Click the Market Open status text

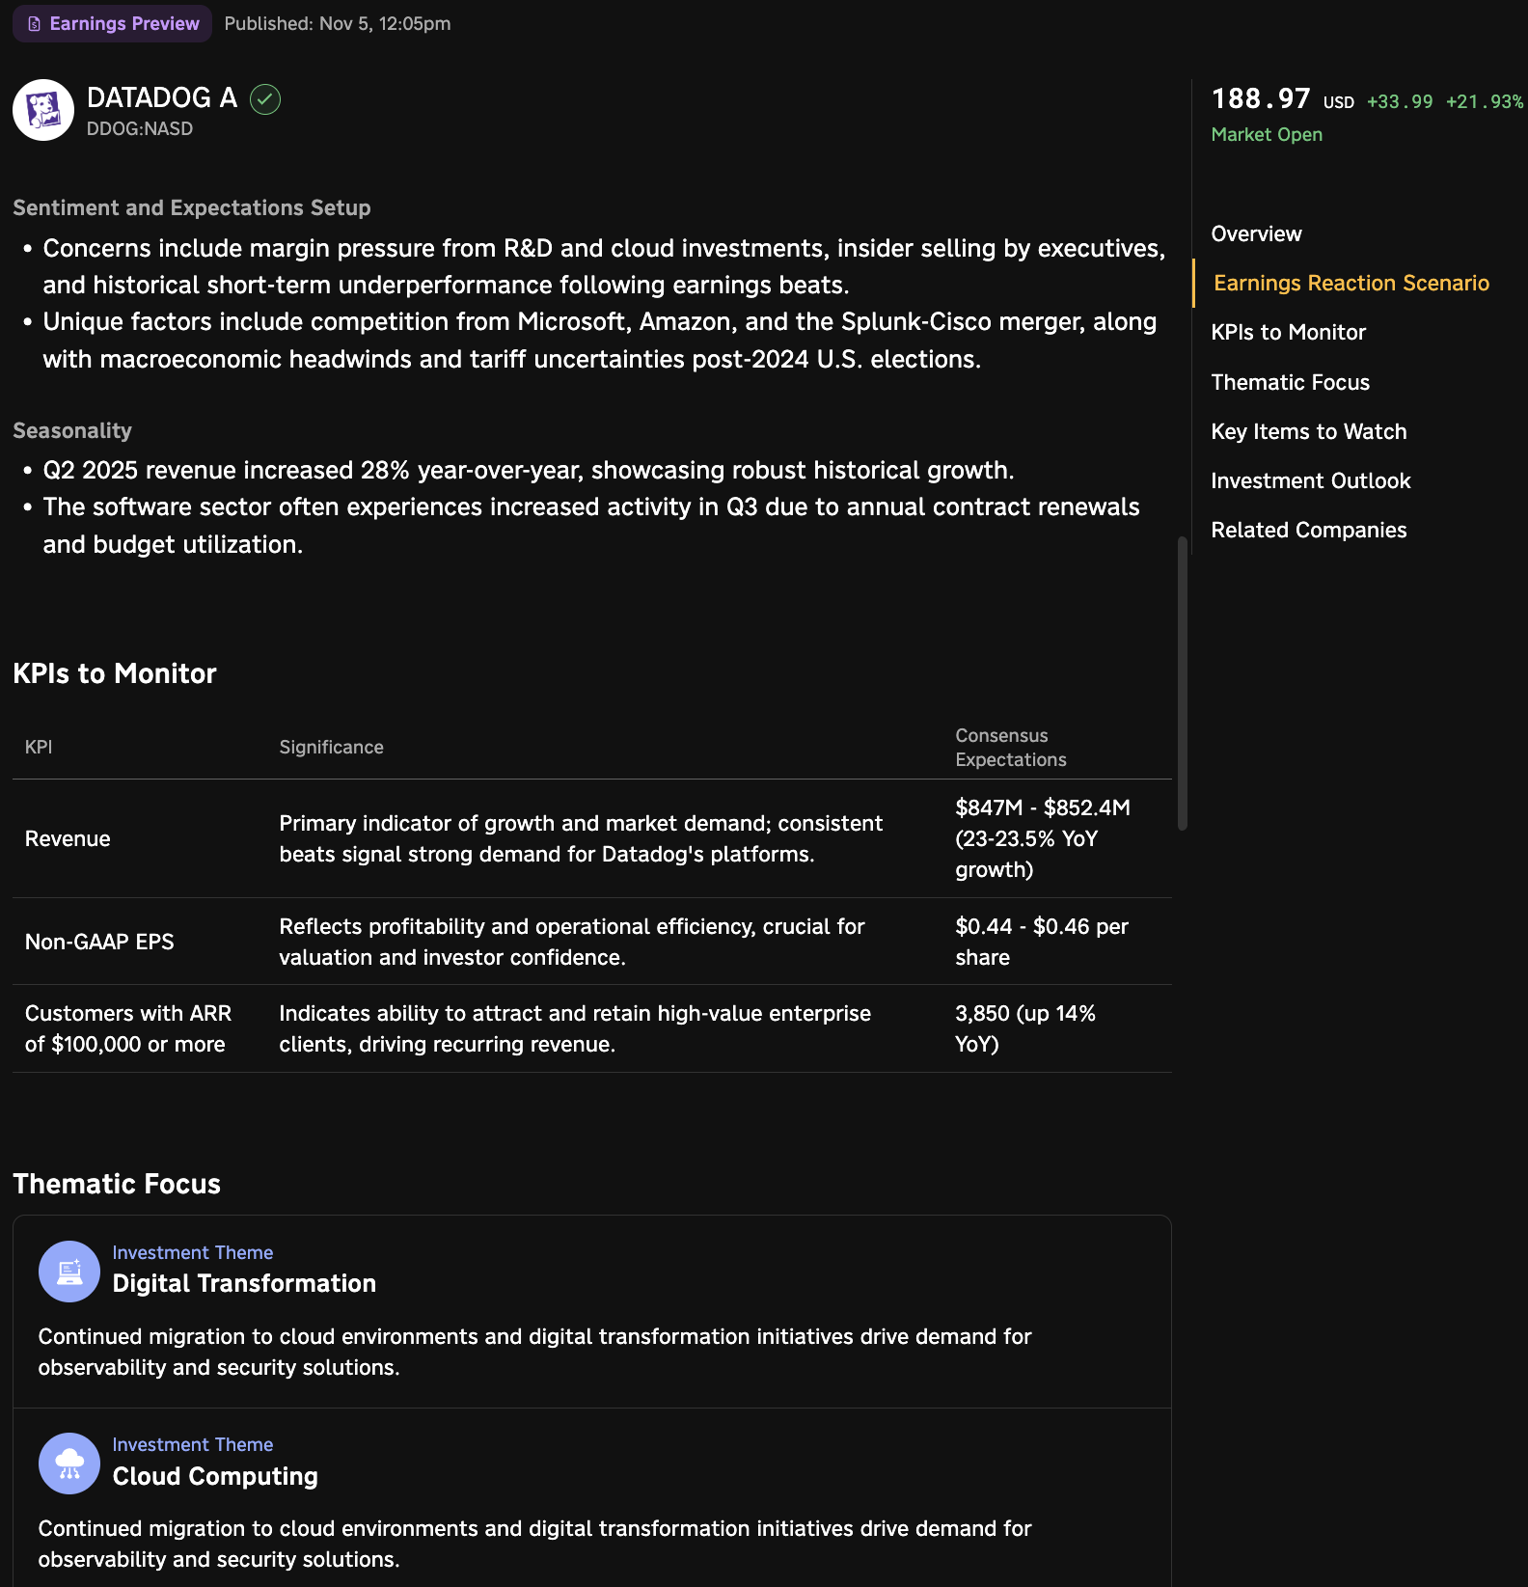pos(1267,134)
